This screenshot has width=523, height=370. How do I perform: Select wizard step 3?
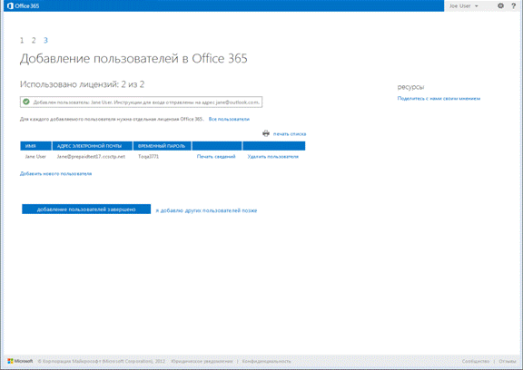point(45,40)
